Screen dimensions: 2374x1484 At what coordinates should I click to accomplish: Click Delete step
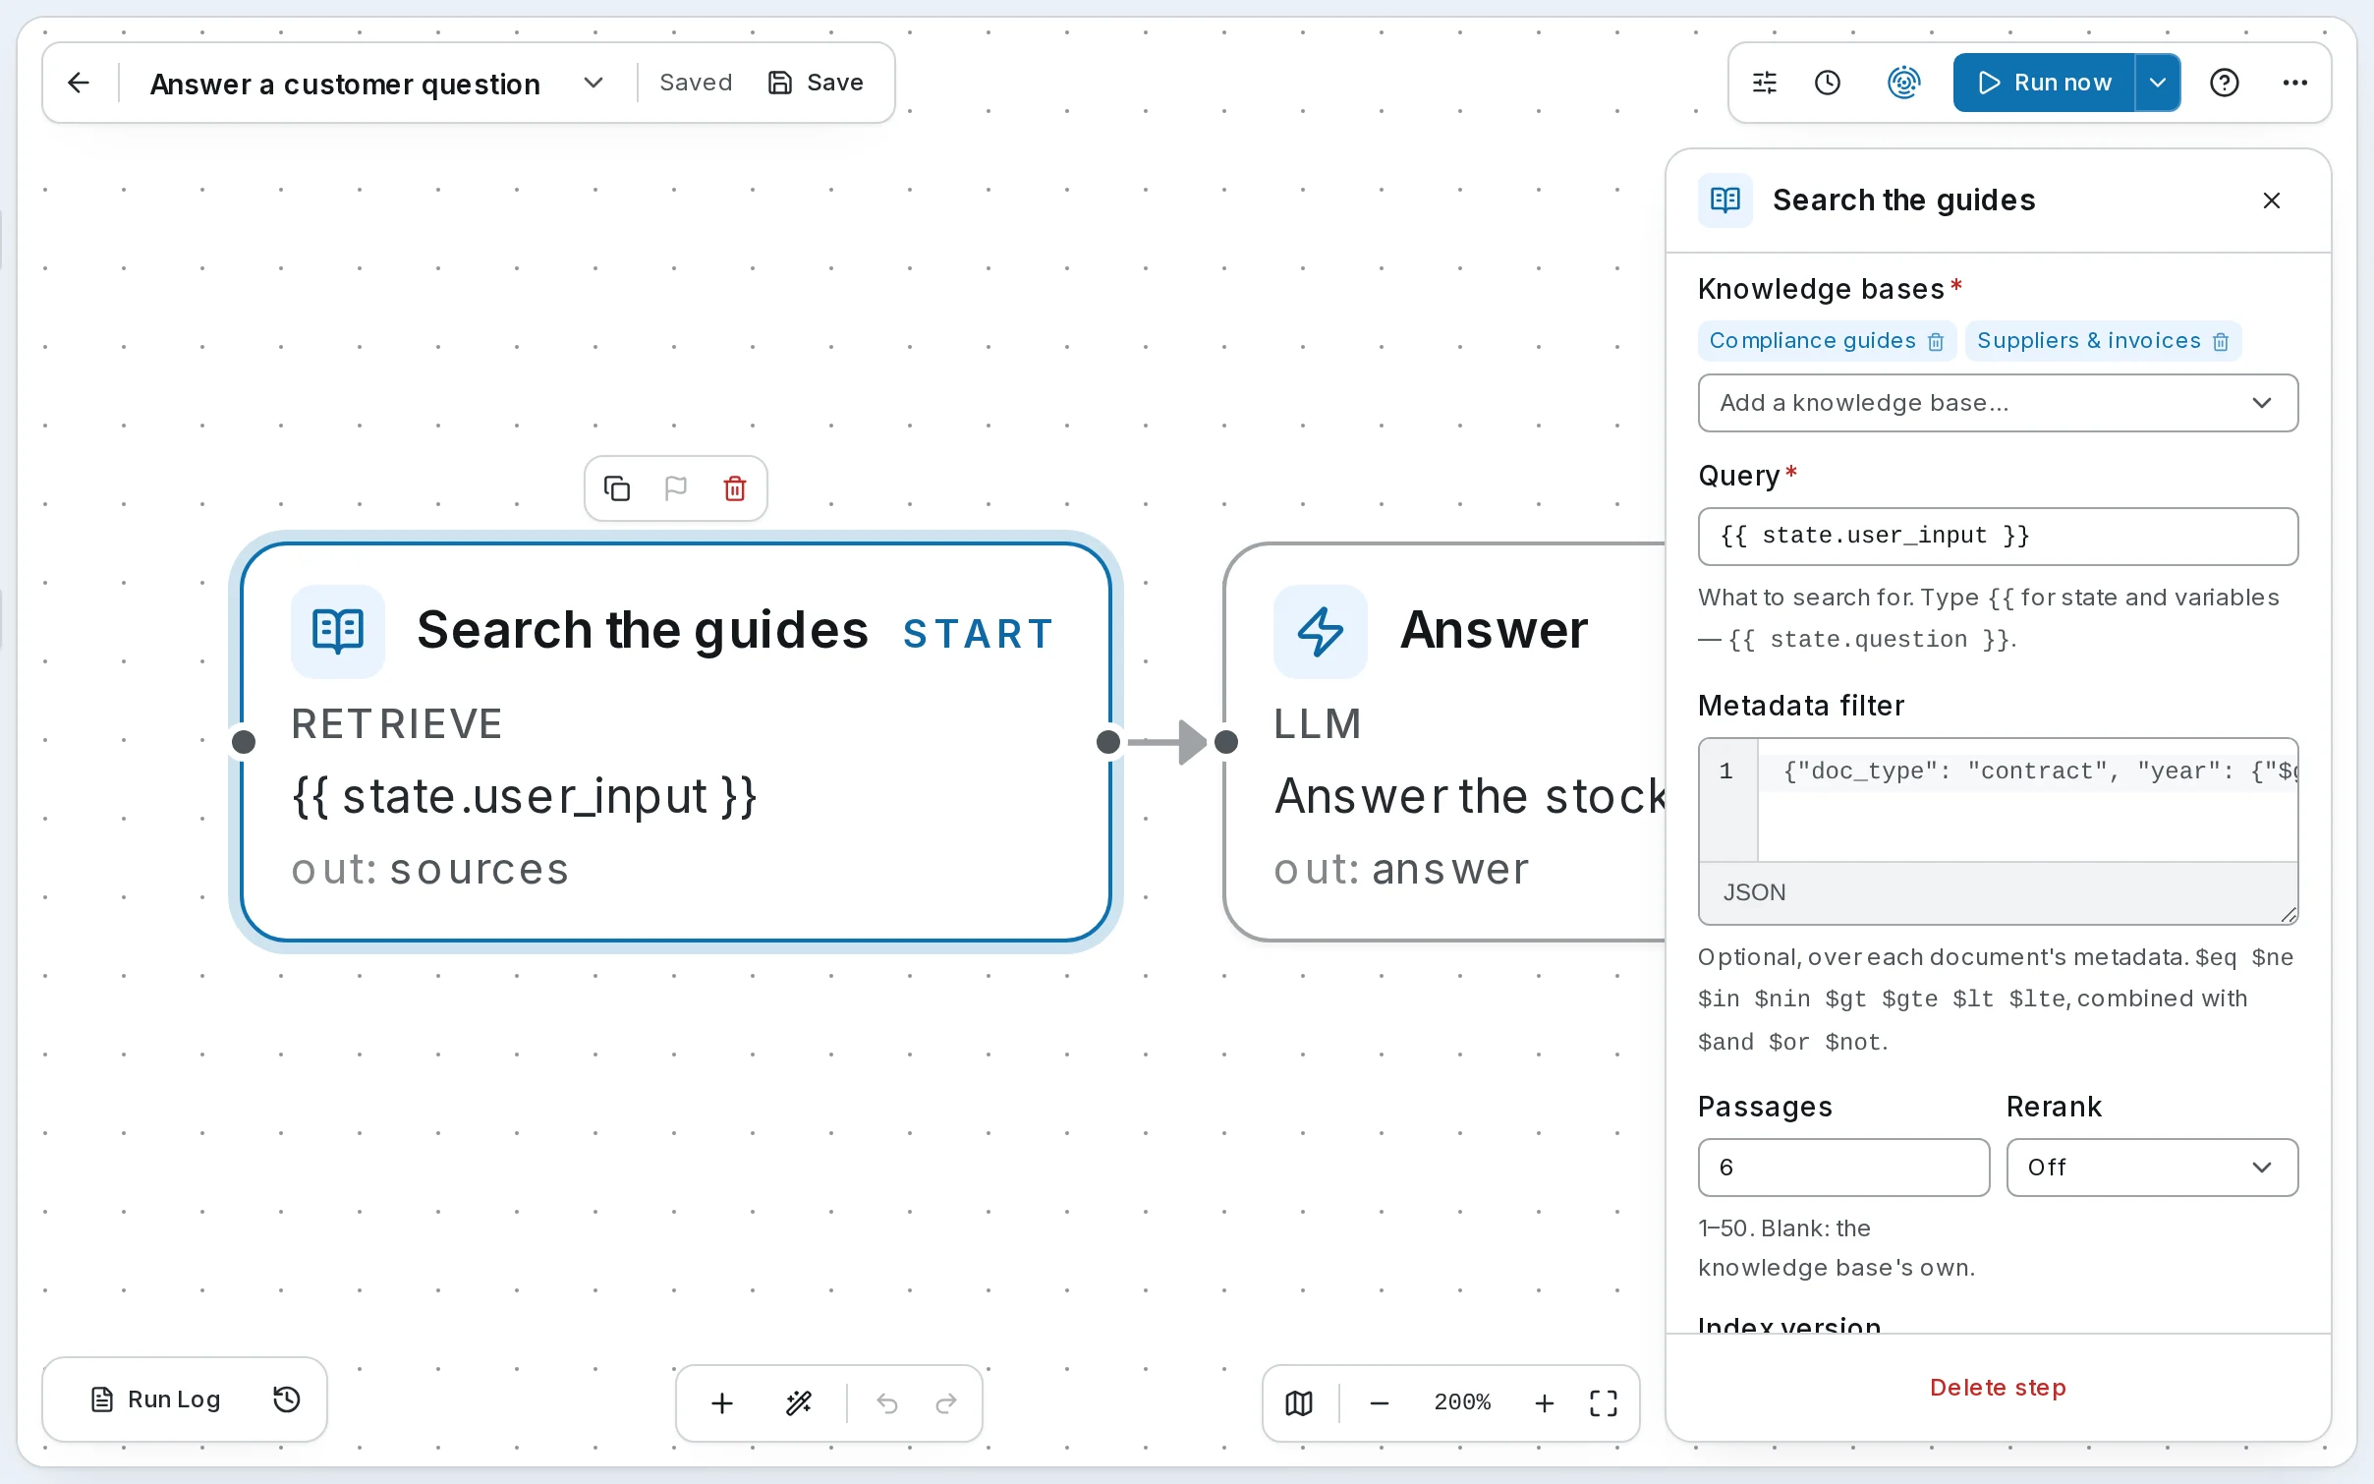point(1998,1388)
